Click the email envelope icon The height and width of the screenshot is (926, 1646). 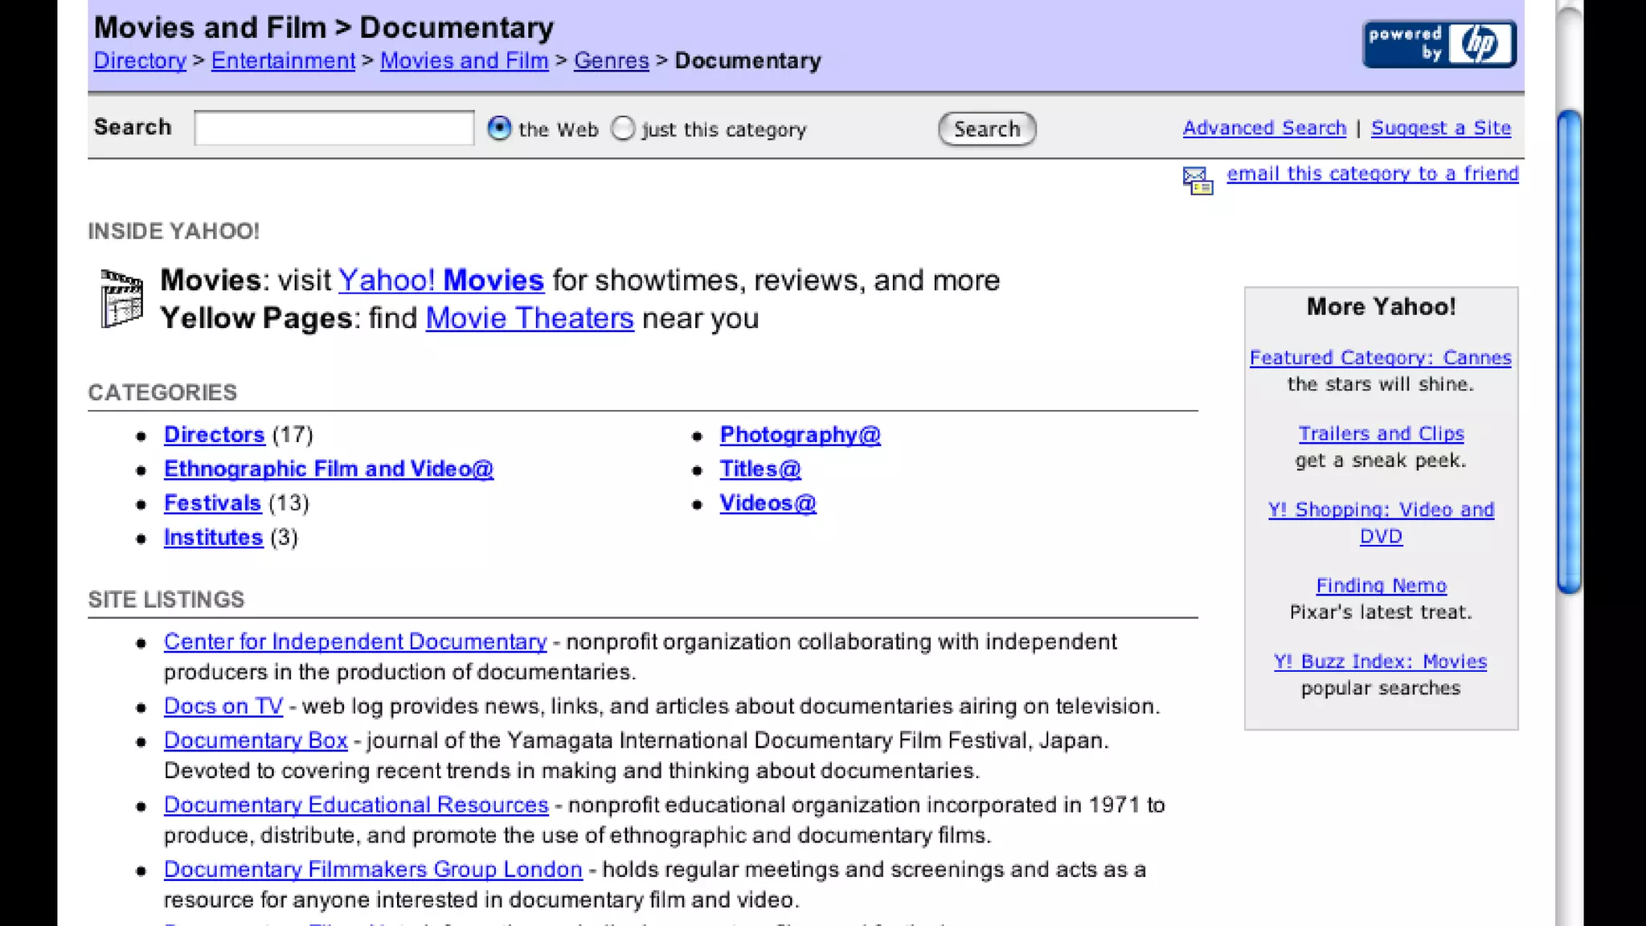click(1197, 180)
